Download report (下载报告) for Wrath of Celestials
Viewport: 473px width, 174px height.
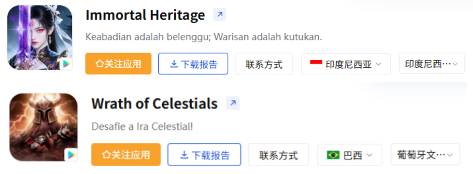(x=204, y=155)
